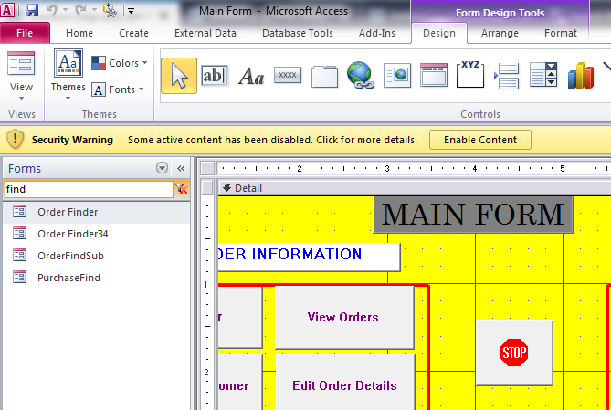Open the Customize Quick Access Toolbar arrow
611x410 pixels.
pos(132,11)
